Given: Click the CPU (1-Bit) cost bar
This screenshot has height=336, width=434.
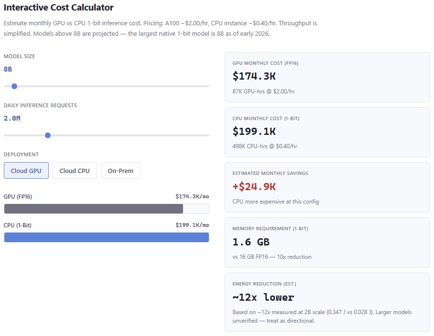Looking at the screenshot, I should [x=106, y=237].
